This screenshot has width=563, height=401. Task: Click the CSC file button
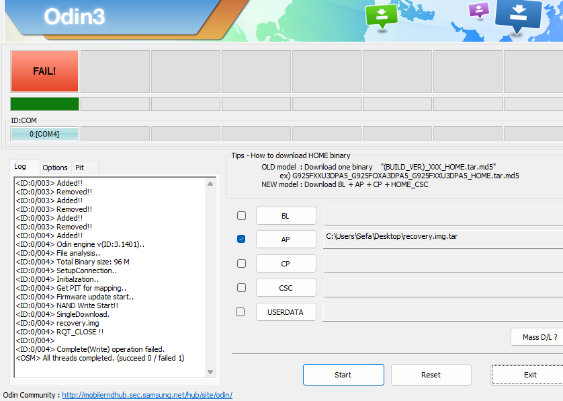pyautogui.click(x=286, y=288)
